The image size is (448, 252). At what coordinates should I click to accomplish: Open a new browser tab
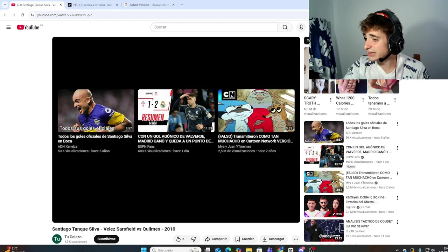[x=182, y=5]
